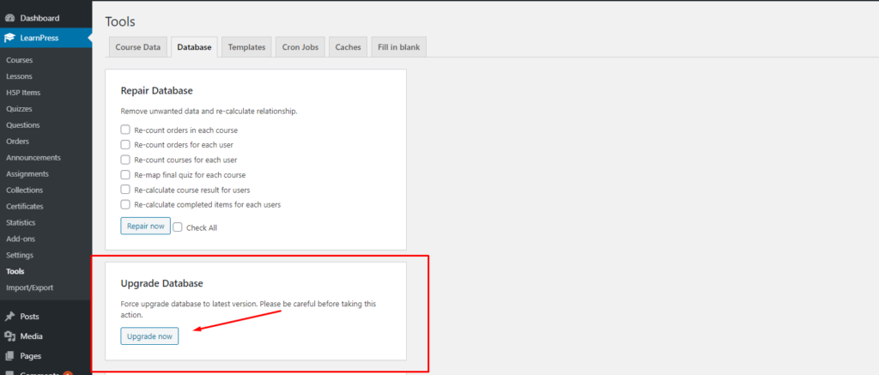Open the Caches tab
This screenshot has height=375, width=879.
(349, 48)
